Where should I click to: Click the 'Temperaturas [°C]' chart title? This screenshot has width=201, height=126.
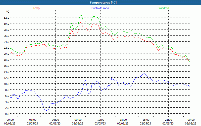coord(103,3)
